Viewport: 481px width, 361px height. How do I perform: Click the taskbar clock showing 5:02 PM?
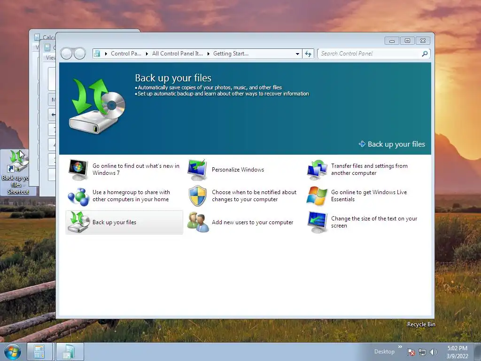pos(458,352)
